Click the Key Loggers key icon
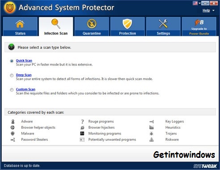The image size is (220, 170). point(152,122)
